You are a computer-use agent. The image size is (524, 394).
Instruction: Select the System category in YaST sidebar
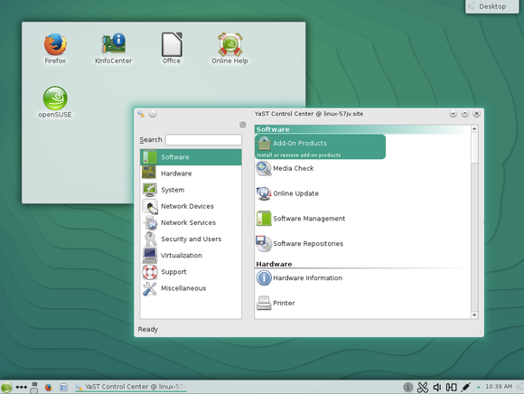click(191, 190)
